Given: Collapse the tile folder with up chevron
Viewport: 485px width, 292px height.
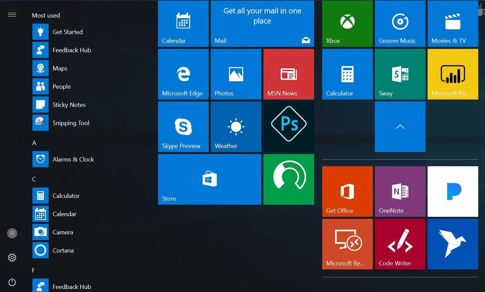Looking at the screenshot, I should coord(400,127).
